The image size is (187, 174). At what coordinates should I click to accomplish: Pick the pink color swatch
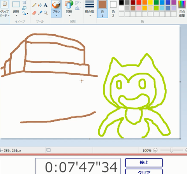point(139,8)
